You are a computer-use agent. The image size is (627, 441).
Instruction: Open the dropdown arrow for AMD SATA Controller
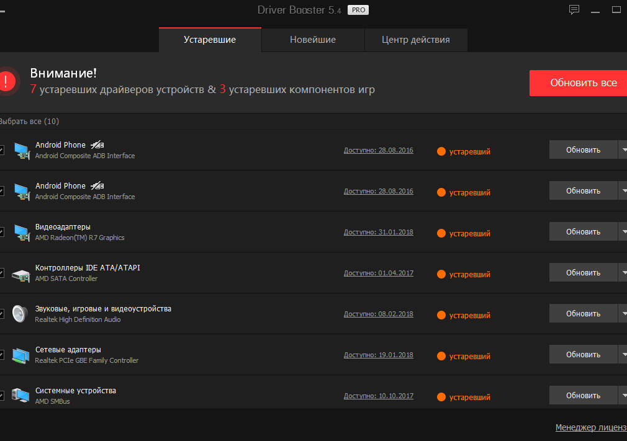tap(623, 272)
